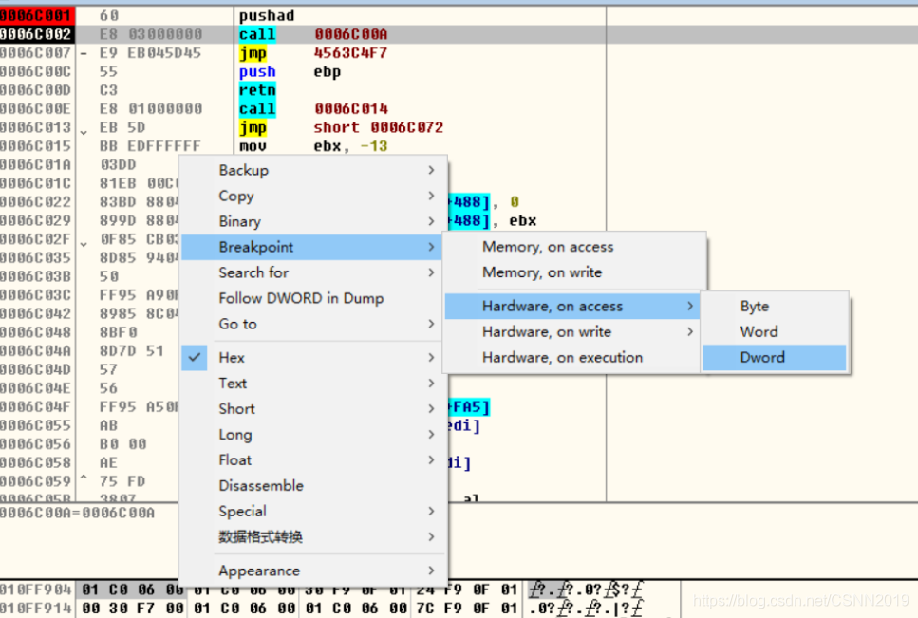Click jump marker at 0006C007
This screenshot has height=618, width=918.
point(84,54)
